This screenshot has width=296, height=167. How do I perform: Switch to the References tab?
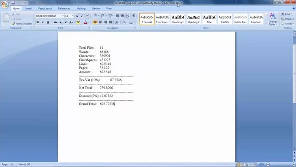tap(64, 8)
